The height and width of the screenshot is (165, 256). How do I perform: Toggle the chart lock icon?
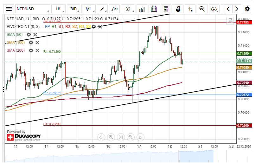178,9
